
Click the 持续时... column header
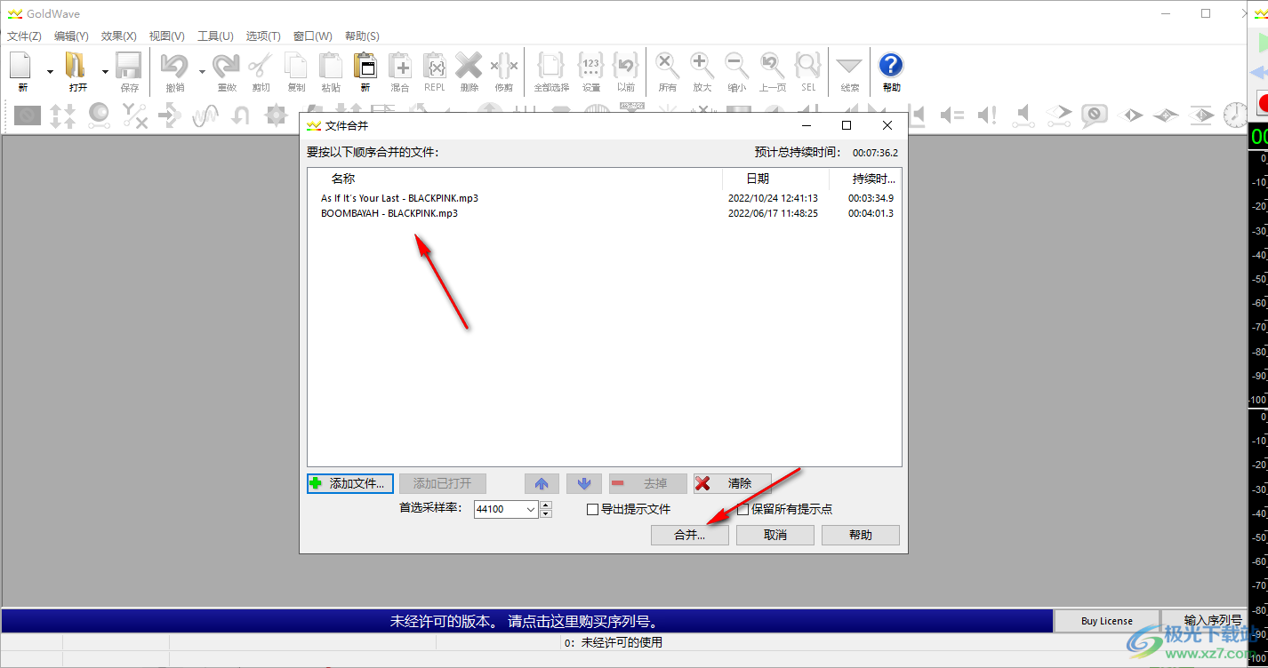(x=865, y=179)
